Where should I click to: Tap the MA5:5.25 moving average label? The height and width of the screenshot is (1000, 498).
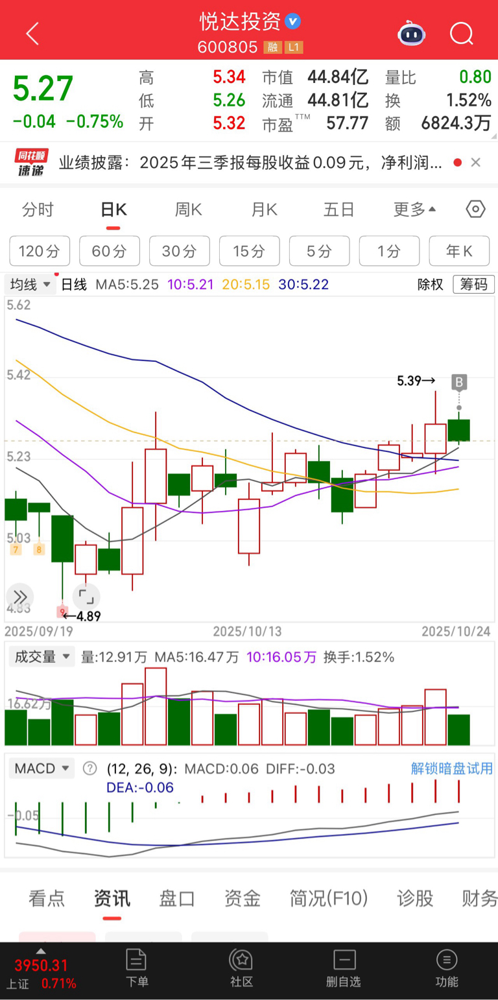point(127,284)
